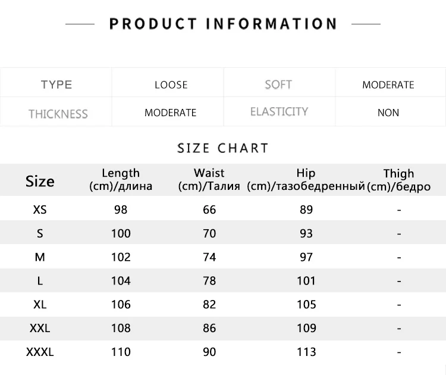
Task: Click the Length (cm) column header
Action: tap(121, 179)
